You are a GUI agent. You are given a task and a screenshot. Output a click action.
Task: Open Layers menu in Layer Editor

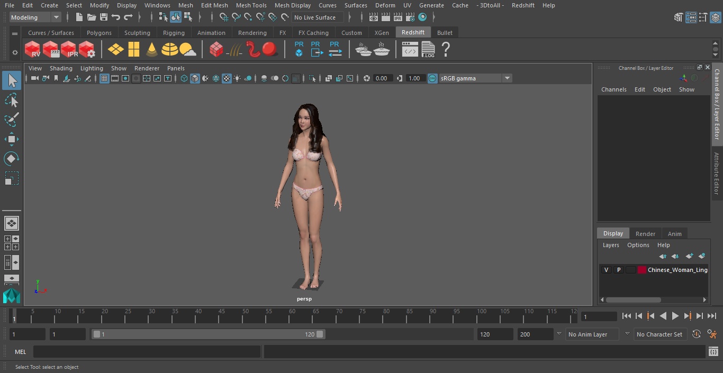pos(611,245)
